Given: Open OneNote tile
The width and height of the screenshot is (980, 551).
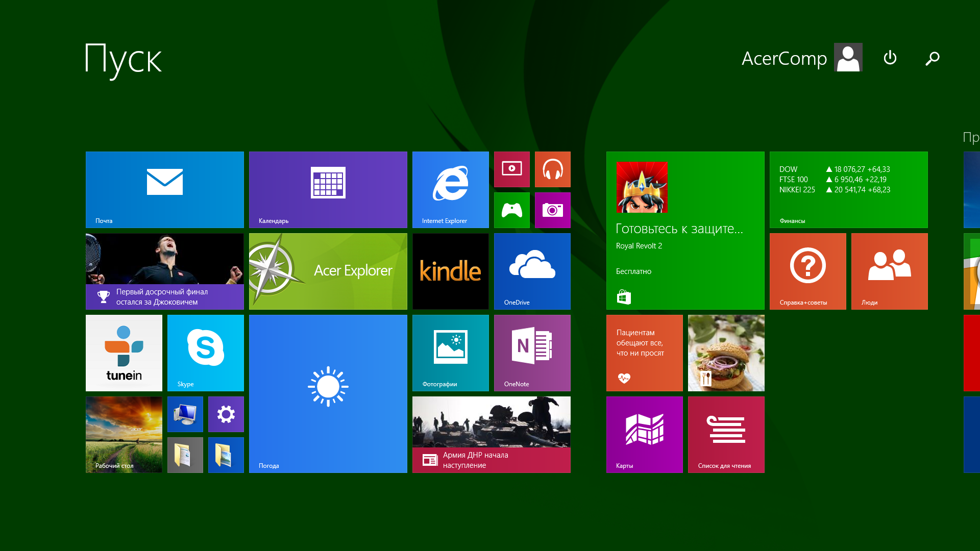Looking at the screenshot, I should [532, 353].
